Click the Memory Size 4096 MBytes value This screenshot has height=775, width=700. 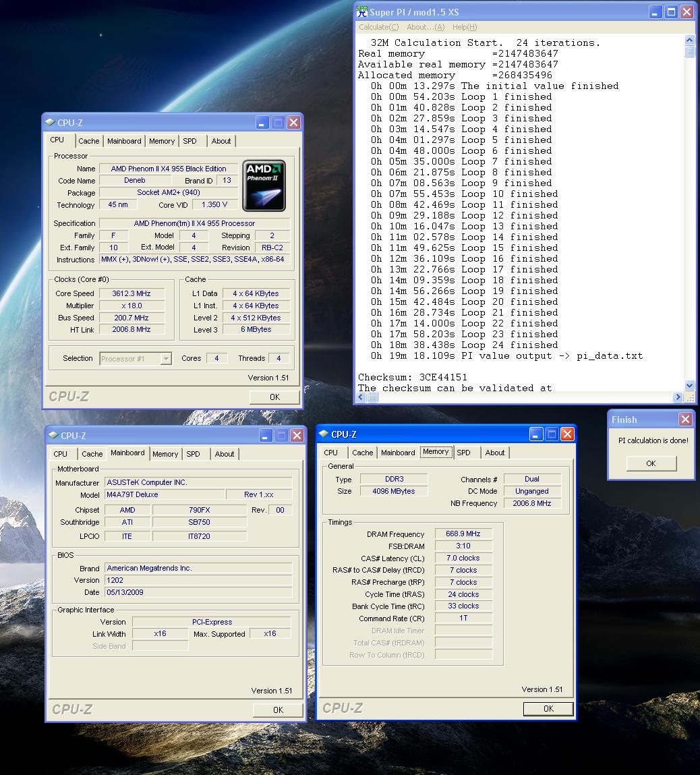pos(394,491)
